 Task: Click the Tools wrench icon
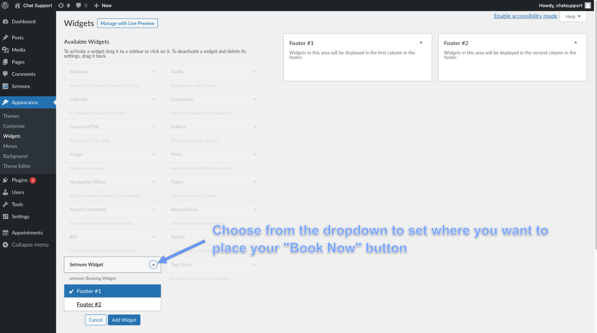point(5,205)
